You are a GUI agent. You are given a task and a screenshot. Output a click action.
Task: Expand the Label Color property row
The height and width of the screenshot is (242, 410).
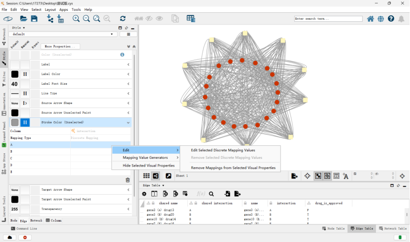tap(128, 74)
